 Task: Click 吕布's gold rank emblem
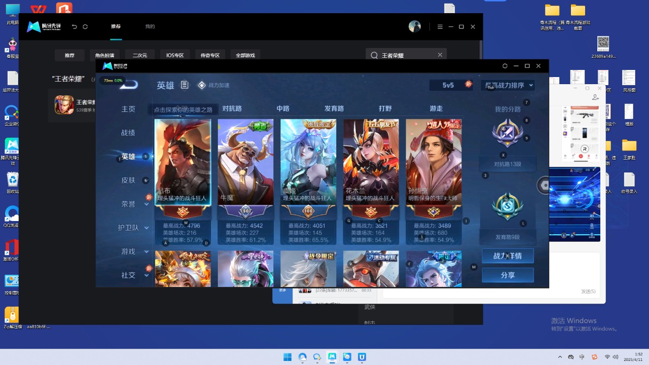[183, 211]
